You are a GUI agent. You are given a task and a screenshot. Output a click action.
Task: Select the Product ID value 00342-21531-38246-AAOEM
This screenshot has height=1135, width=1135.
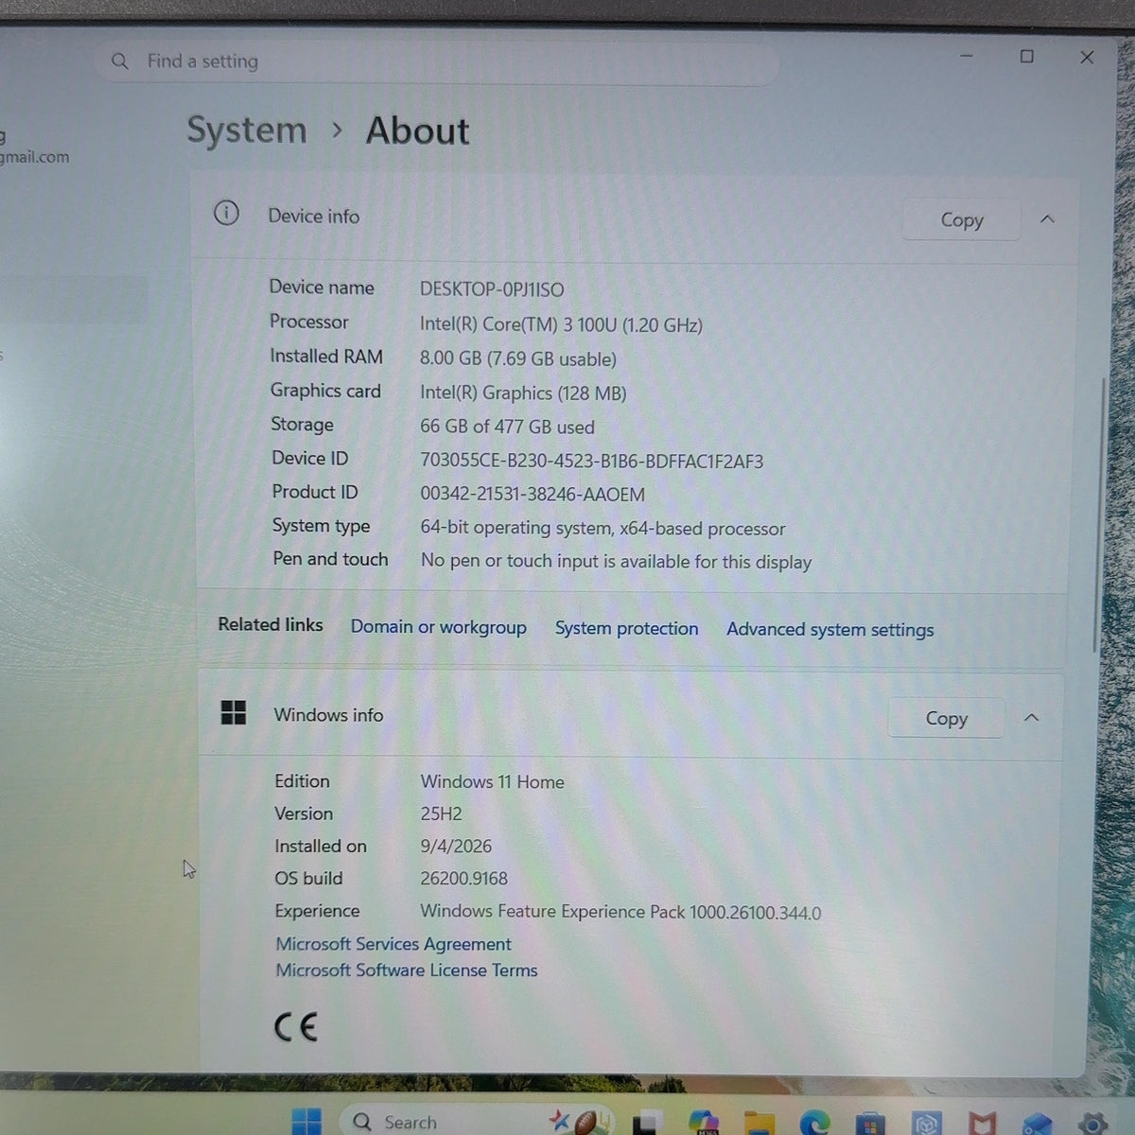pyautogui.click(x=533, y=495)
